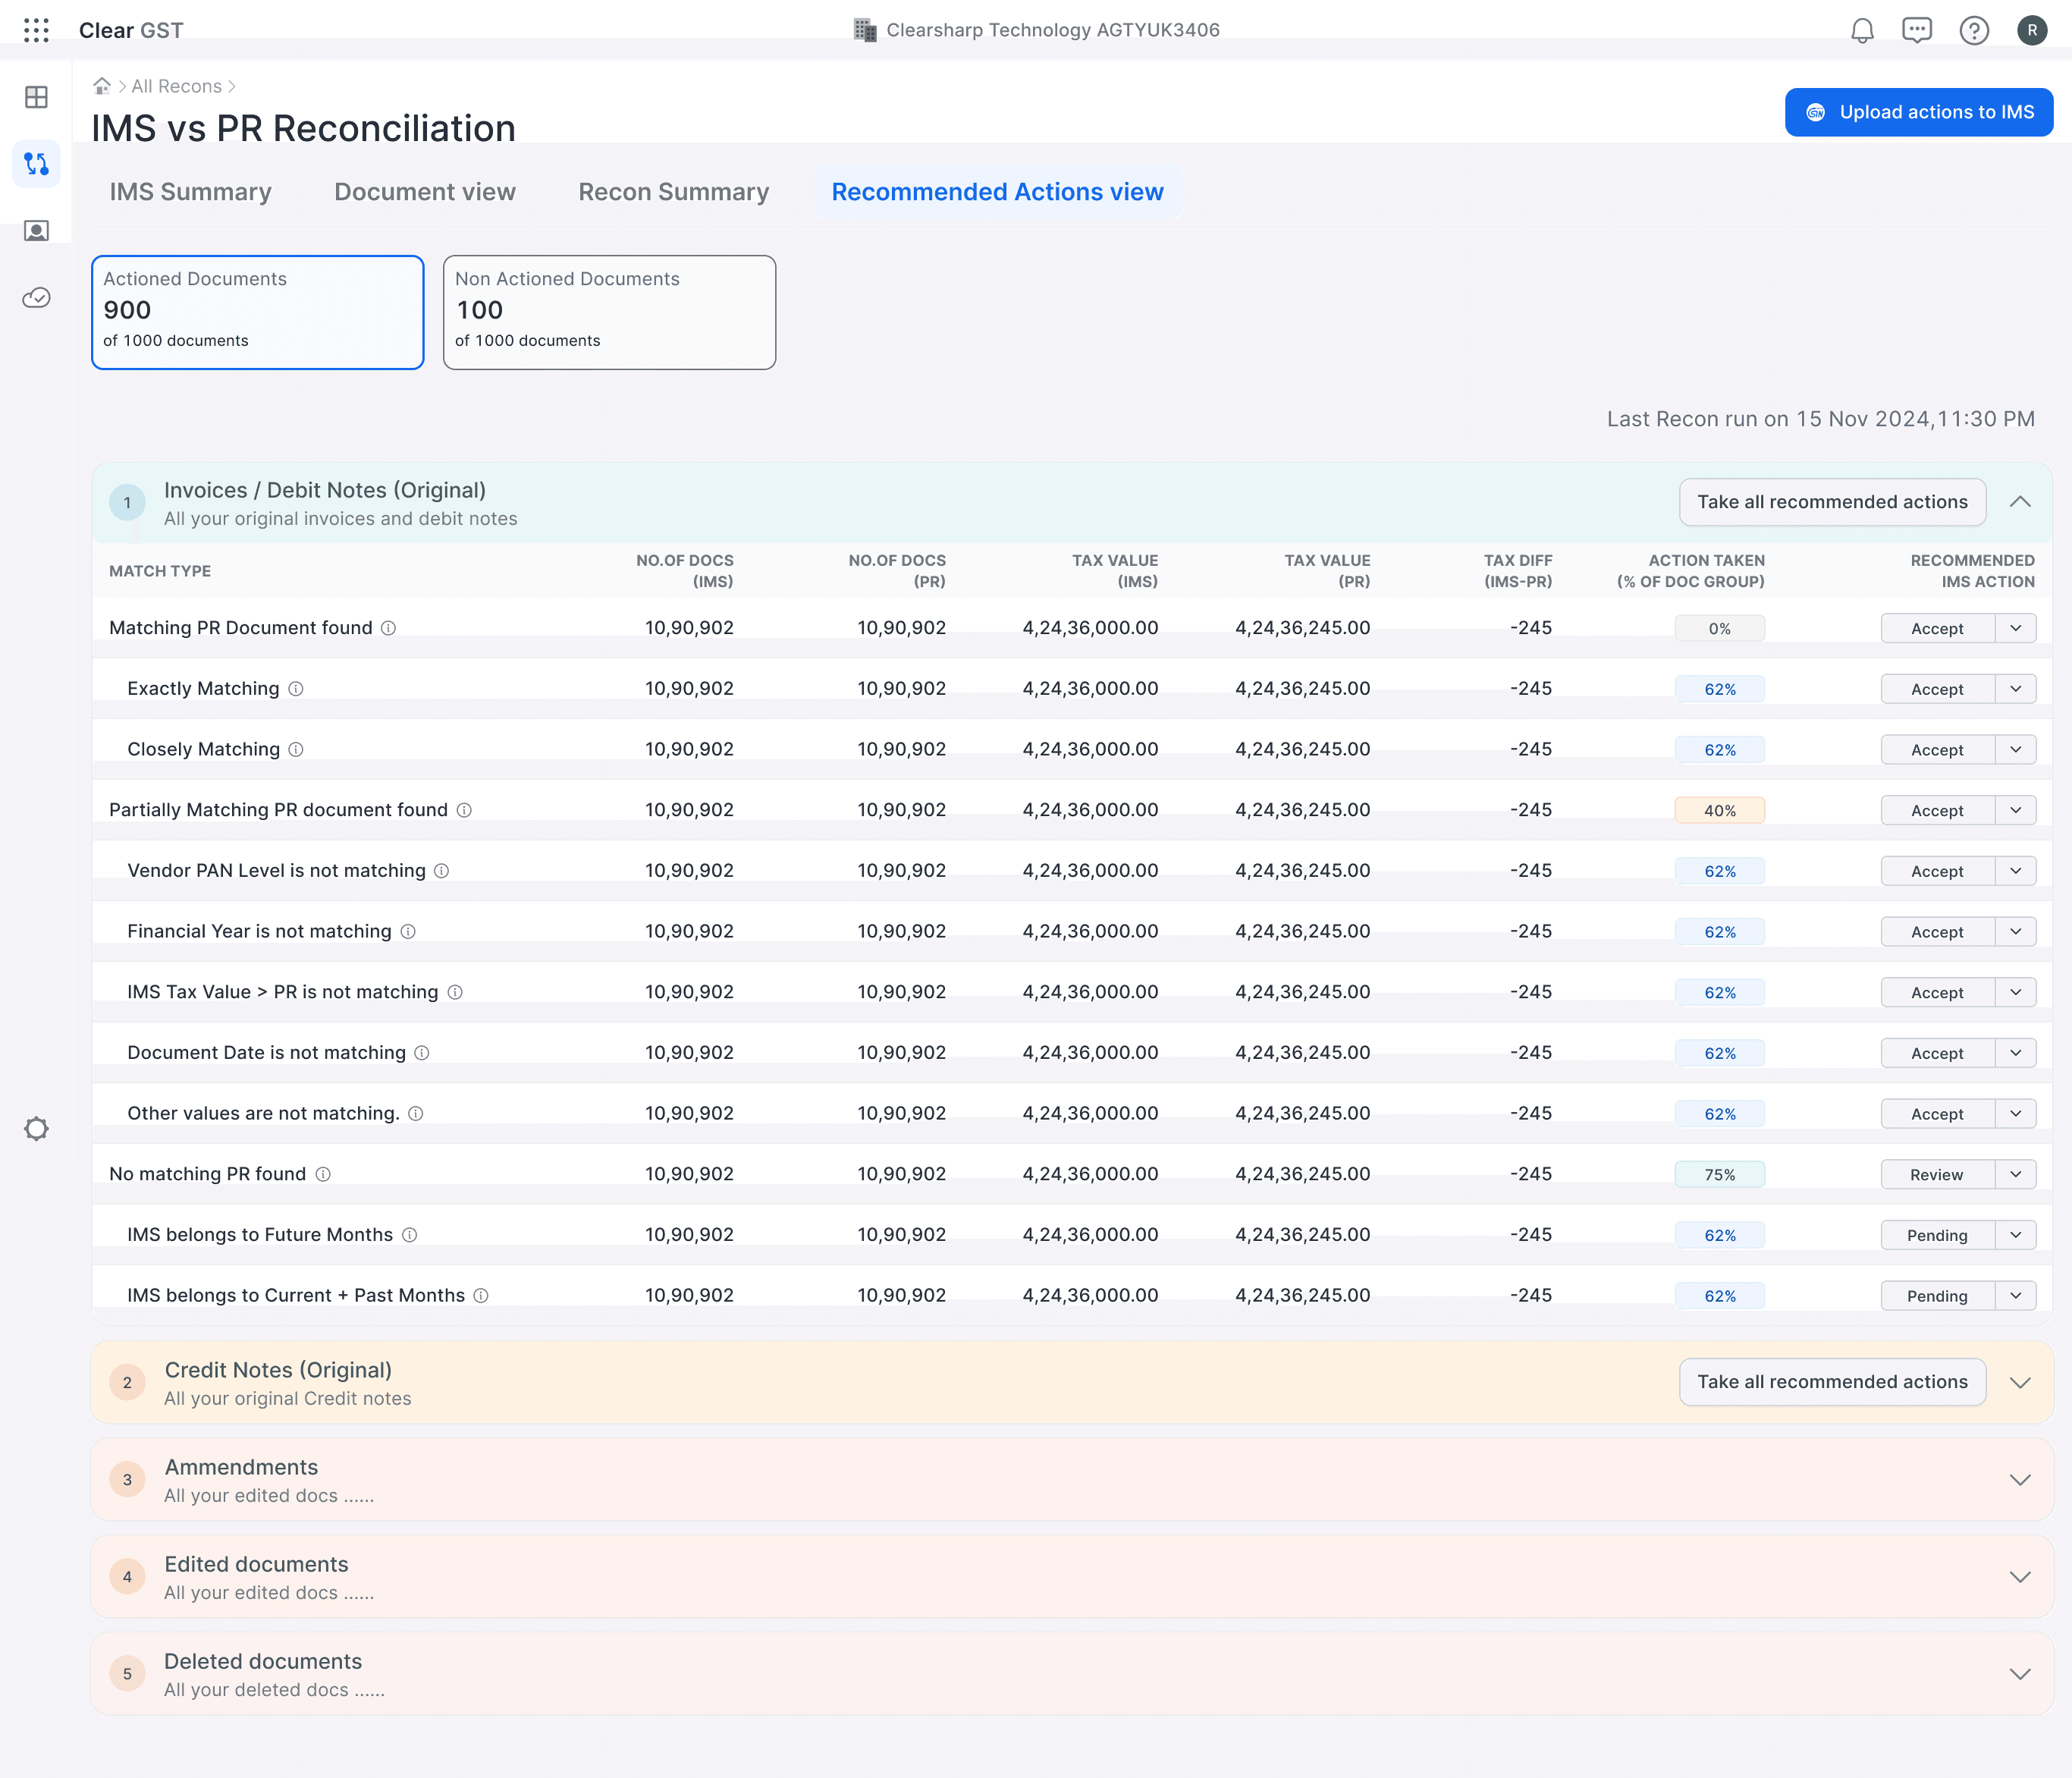
Task: Click Pending button for IMS belongs to Current + Past Months
Action: (1937, 1296)
